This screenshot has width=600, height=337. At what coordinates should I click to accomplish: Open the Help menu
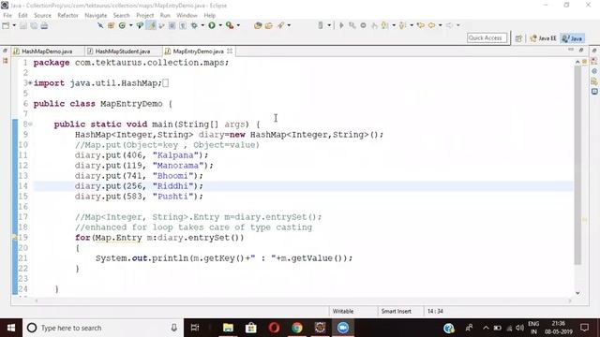(209, 15)
